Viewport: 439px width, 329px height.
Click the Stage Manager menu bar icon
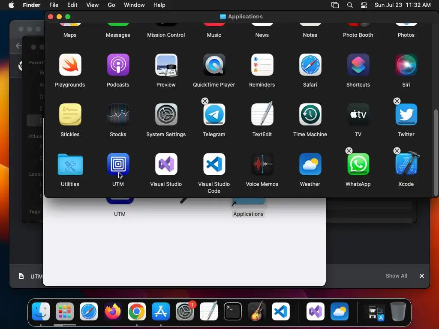tap(335, 5)
